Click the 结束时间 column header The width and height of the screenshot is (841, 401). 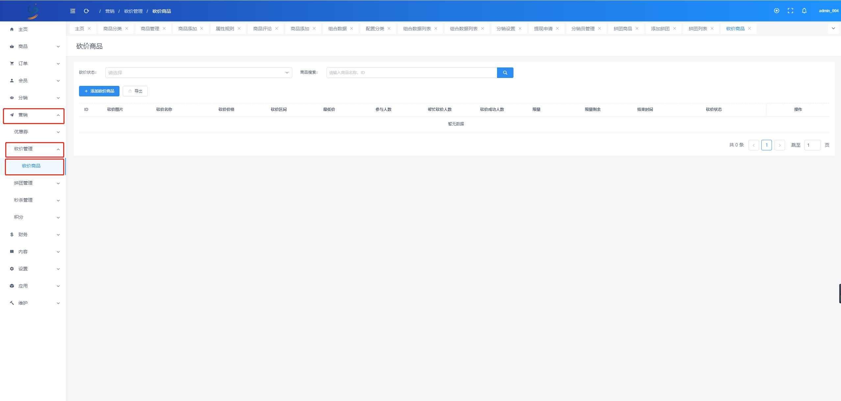click(x=645, y=110)
